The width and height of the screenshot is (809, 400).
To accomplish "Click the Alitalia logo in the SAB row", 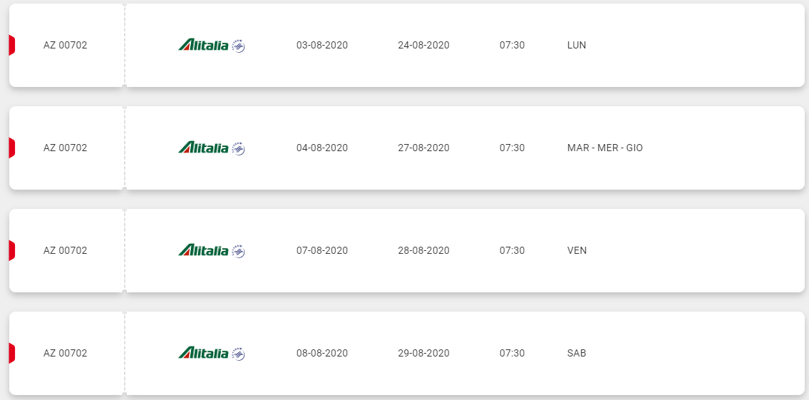I will tap(203, 353).
